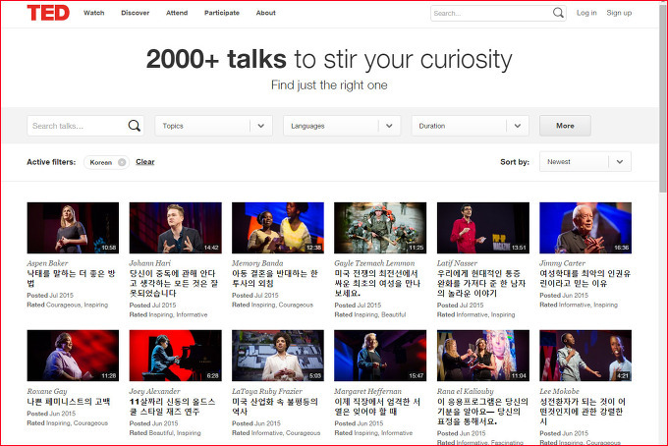
Task: Click the Search talks magnifier icon
Action: 135,126
